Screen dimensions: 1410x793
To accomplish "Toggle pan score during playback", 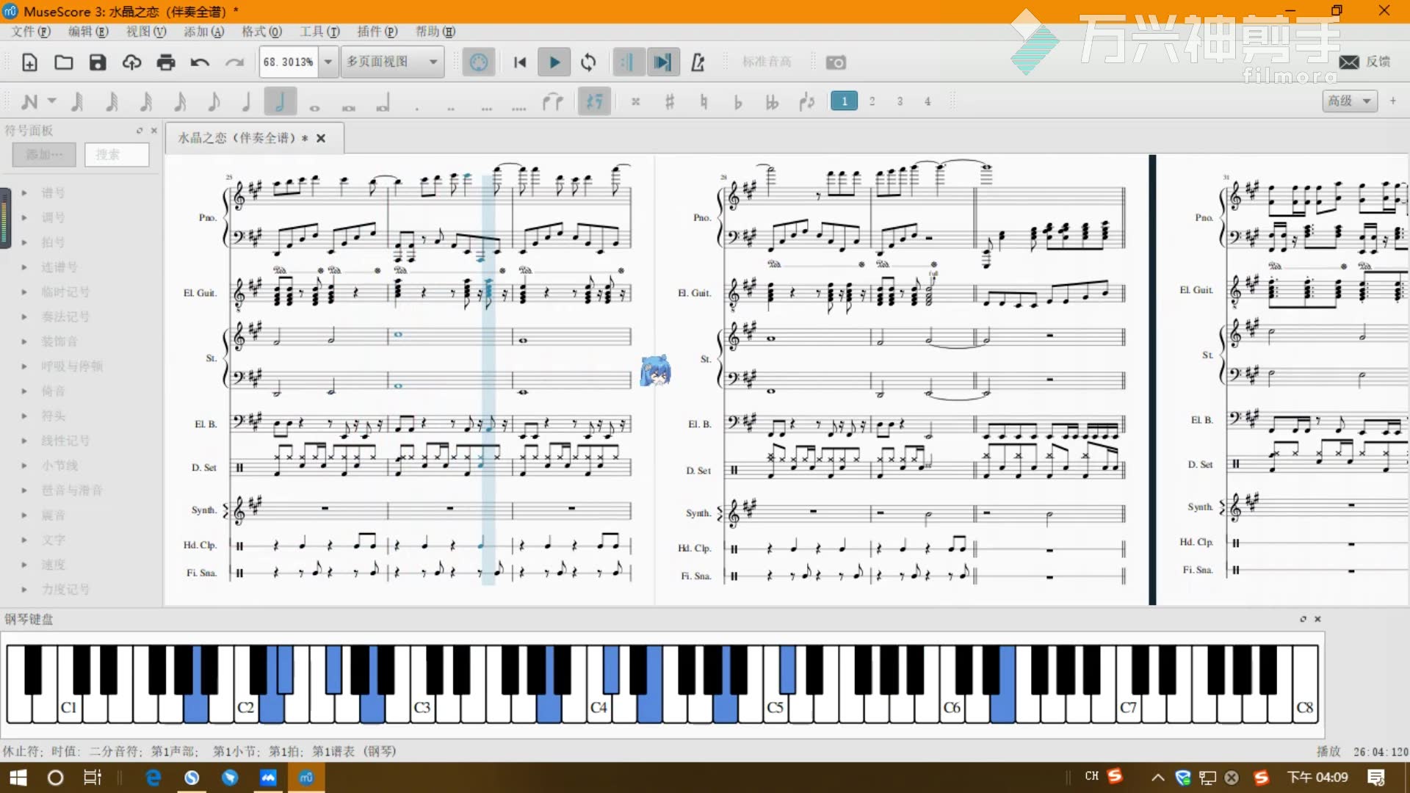I will tap(662, 62).
